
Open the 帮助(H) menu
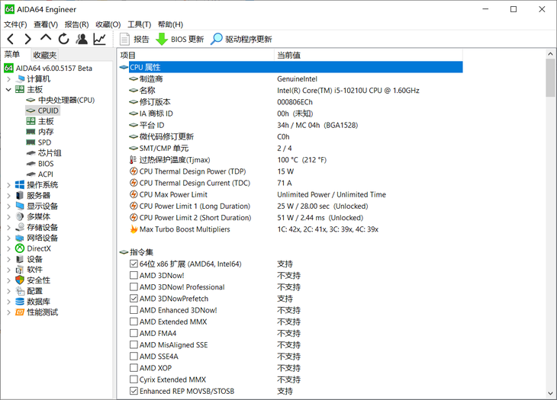tap(170, 24)
